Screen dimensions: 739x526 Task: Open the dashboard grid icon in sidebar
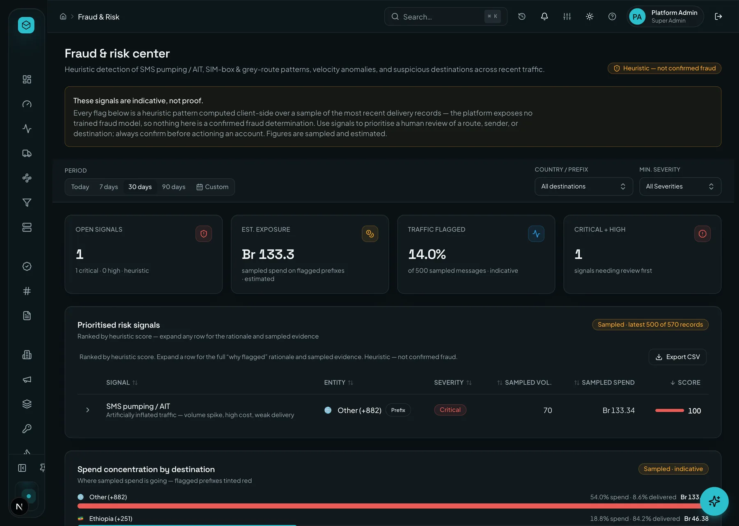click(x=27, y=79)
